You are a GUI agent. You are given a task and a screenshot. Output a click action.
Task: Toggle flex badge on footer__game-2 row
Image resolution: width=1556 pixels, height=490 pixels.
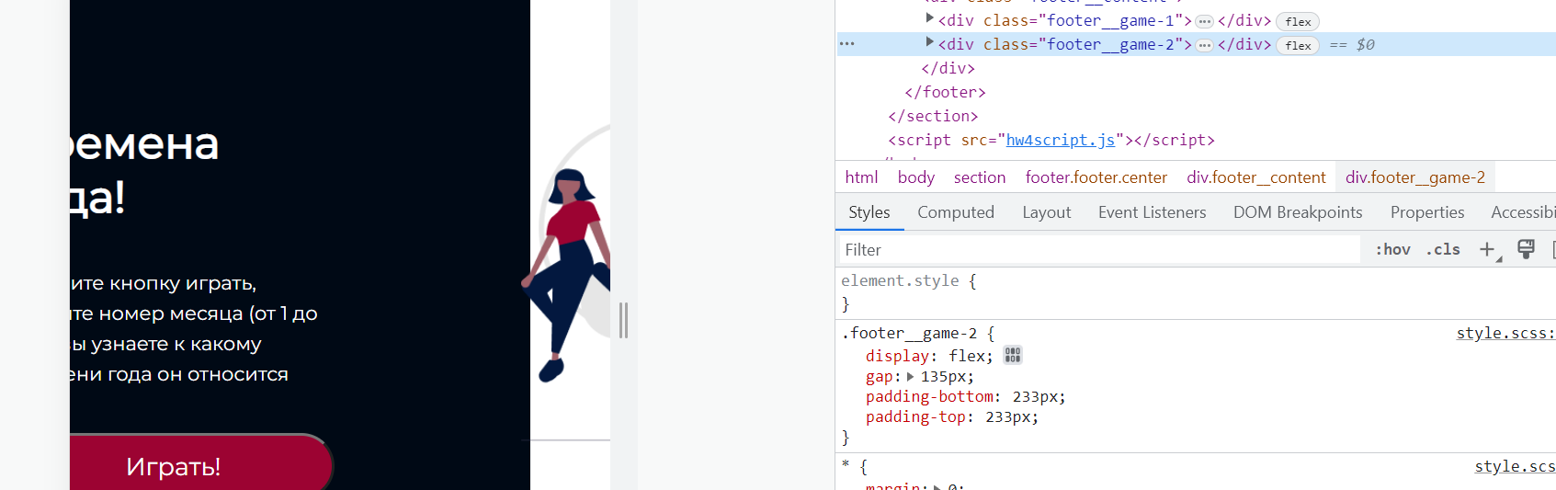1298,45
